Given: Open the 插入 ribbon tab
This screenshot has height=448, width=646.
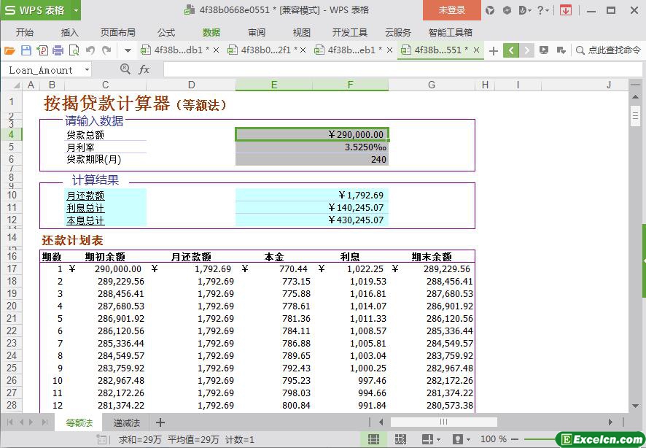Looking at the screenshot, I should click(70, 32).
